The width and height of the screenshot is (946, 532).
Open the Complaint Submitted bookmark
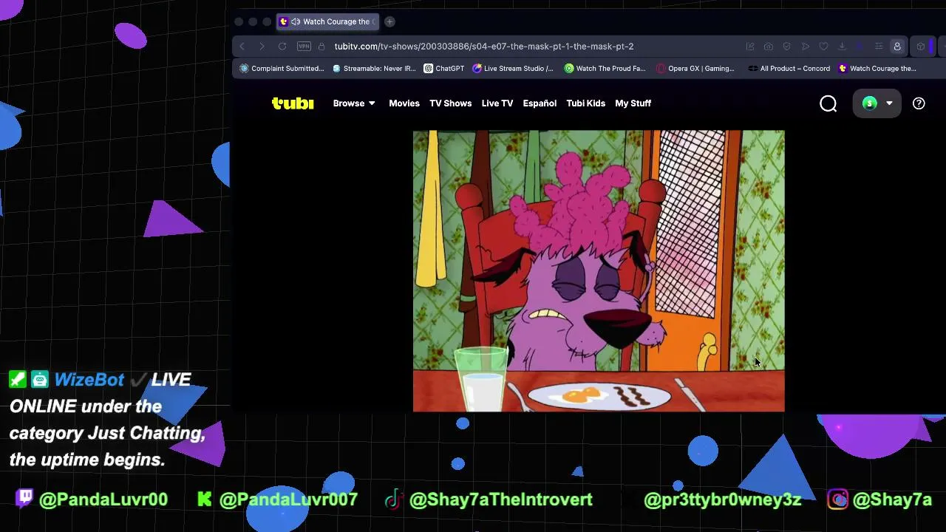[282, 69]
